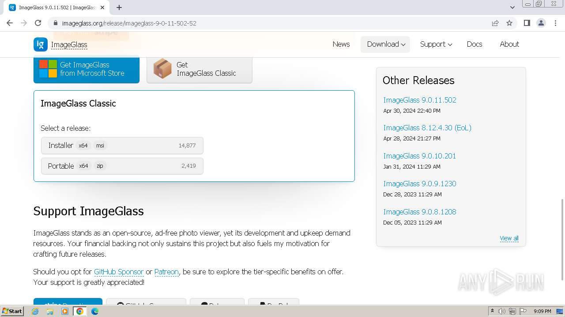Download Portable x64 zip release
Viewport: 565px width, 317px height.
point(122,166)
